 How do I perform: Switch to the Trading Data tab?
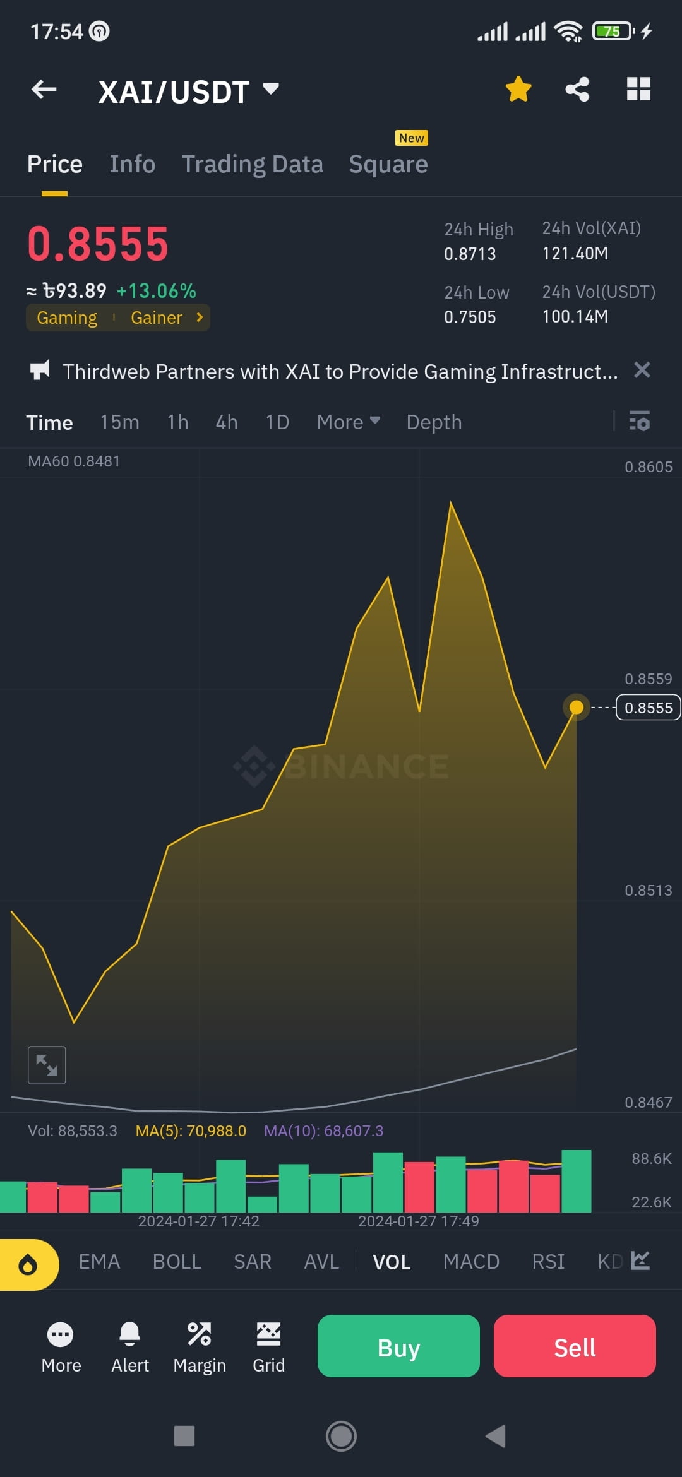pyautogui.click(x=253, y=163)
